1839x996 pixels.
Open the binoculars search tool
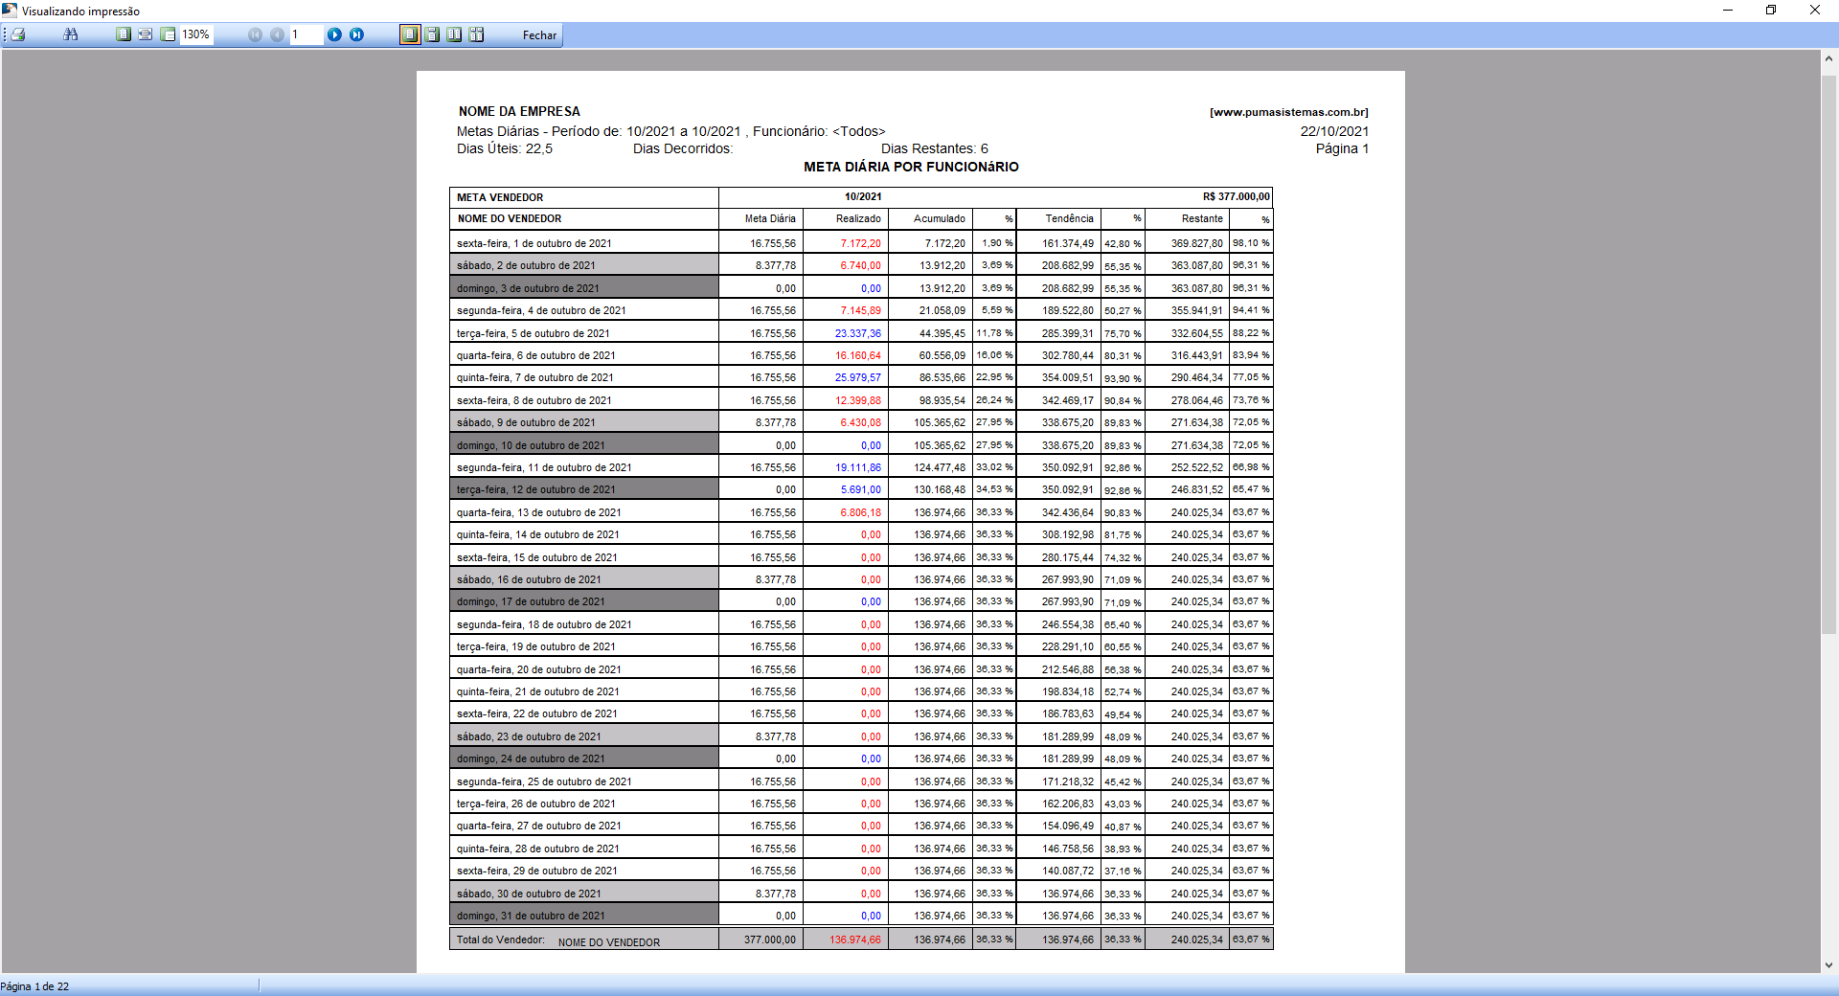(71, 34)
